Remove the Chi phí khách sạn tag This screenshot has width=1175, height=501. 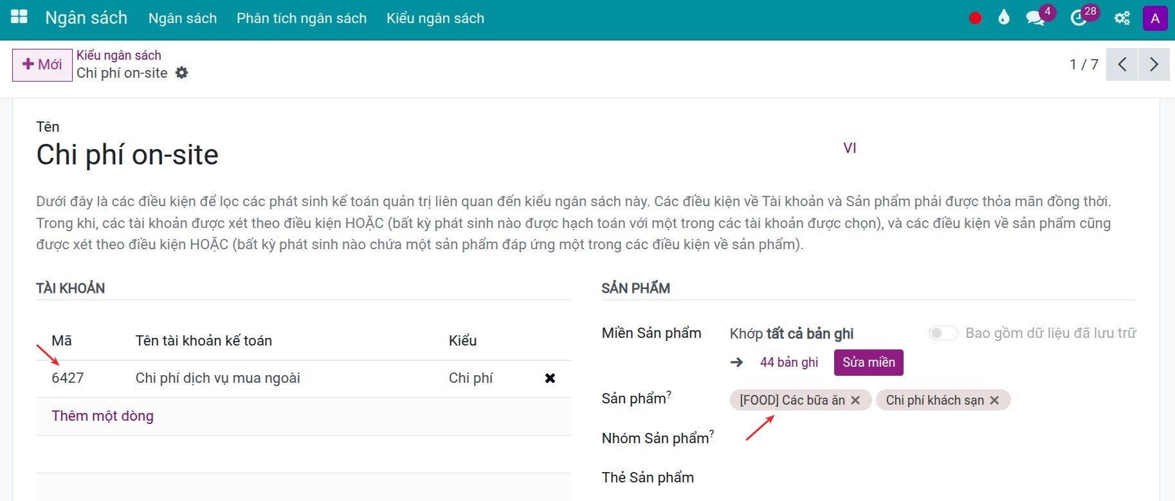click(994, 400)
